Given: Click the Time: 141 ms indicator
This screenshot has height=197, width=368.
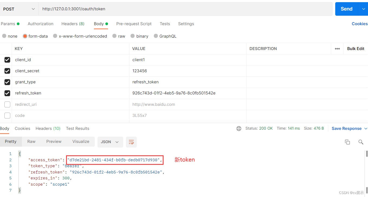Looking at the screenshot, I should pyautogui.click(x=288, y=129).
